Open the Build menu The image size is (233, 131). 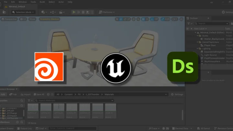(x=42, y=2)
